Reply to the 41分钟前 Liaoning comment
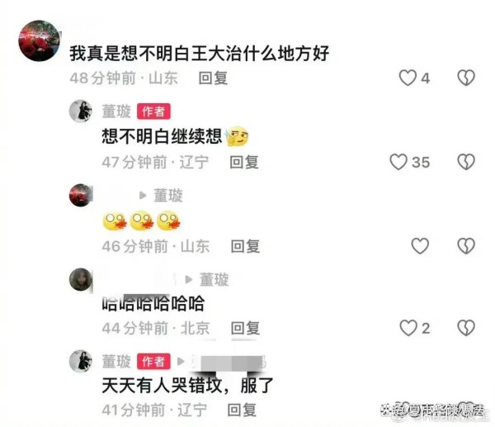Screen dimensions: 495x427 [x=242, y=410]
